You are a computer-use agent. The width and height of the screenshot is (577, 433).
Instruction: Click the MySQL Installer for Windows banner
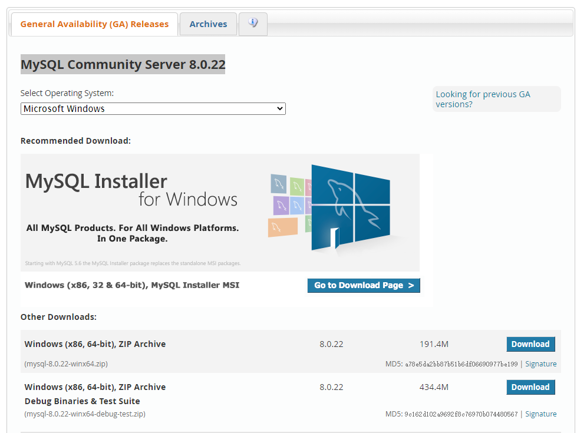[x=220, y=213]
